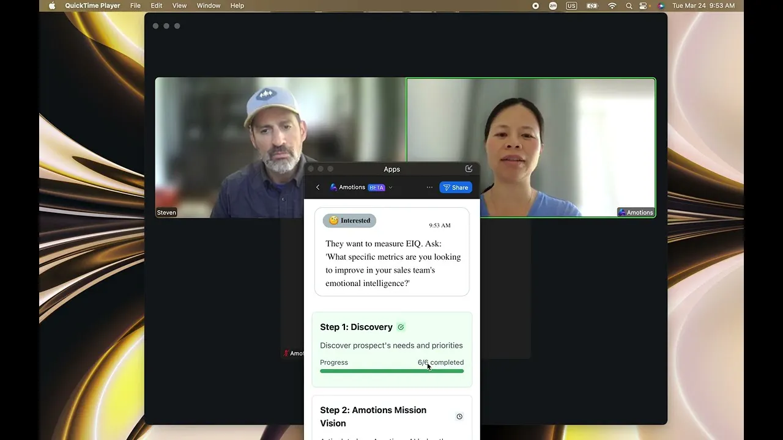Open Step 2: Amotions Mission Vision card
Viewport: 783px width, 440px height.
392,417
